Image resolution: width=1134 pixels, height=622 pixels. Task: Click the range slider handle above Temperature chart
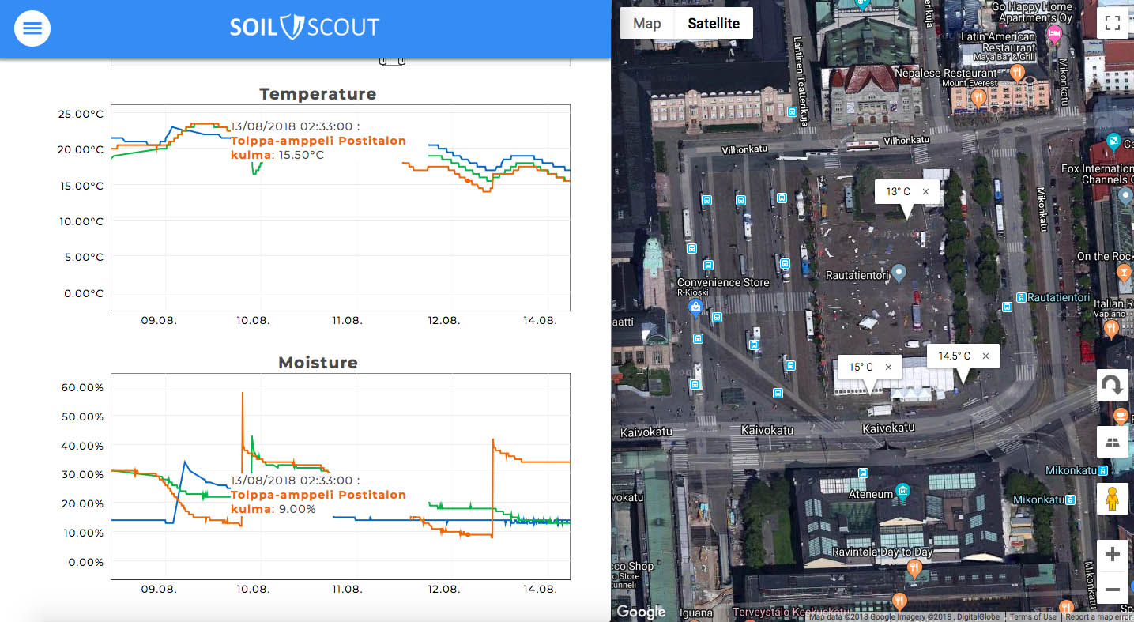click(x=392, y=61)
